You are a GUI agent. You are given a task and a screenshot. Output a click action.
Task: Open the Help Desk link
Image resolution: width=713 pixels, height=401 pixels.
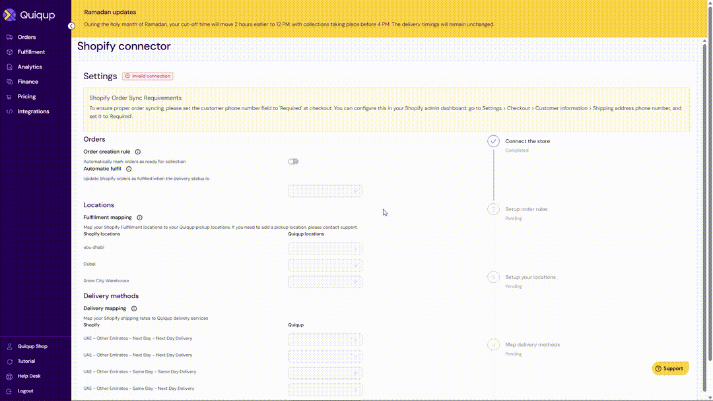(29, 377)
